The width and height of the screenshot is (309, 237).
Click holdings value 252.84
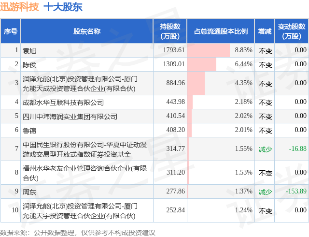[x=175, y=210]
